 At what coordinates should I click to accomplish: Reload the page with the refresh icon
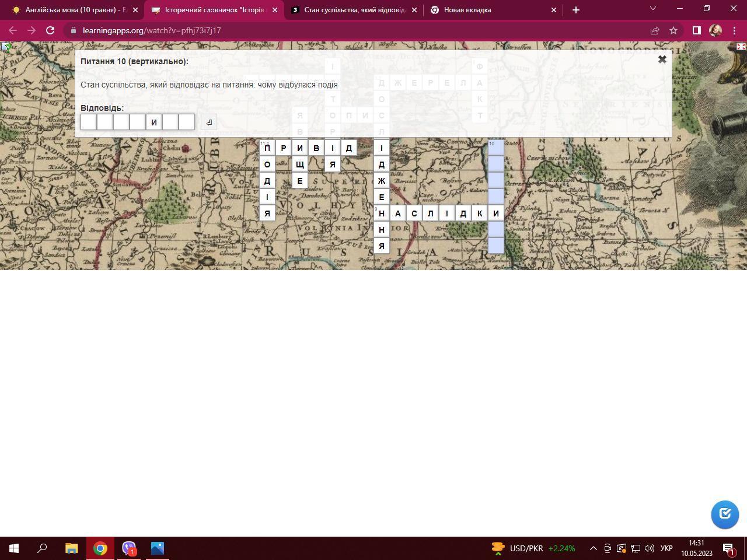[50, 30]
